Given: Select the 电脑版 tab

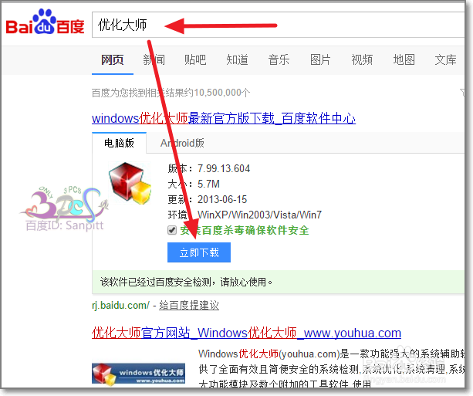Looking at the screenshot, I should click(x=119, y=143).
